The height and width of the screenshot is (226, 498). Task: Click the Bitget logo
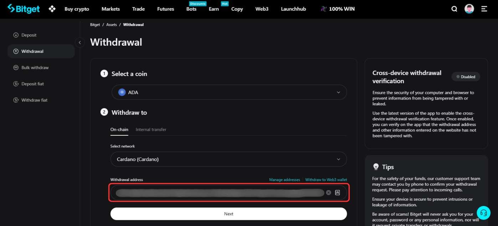pos(24,9)
